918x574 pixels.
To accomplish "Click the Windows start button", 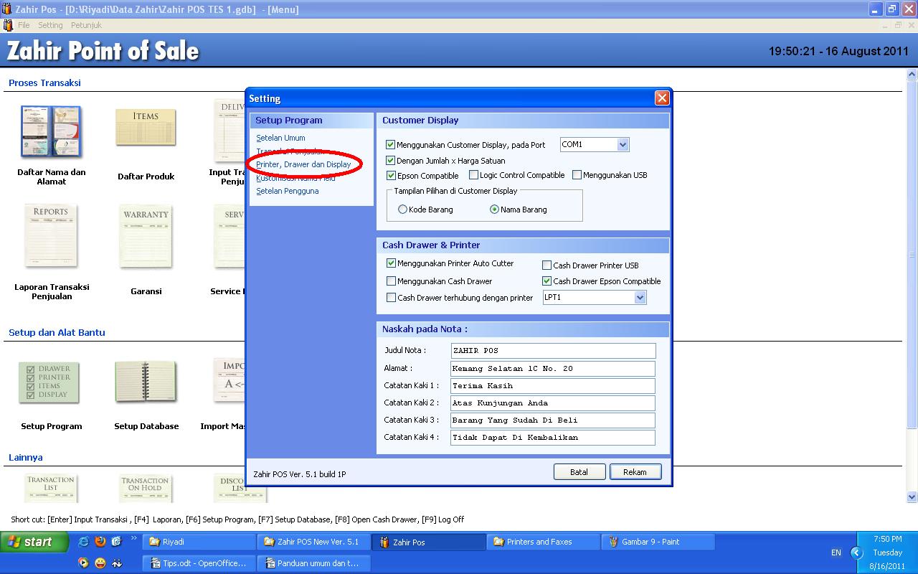I will click(x=34, y=542).
